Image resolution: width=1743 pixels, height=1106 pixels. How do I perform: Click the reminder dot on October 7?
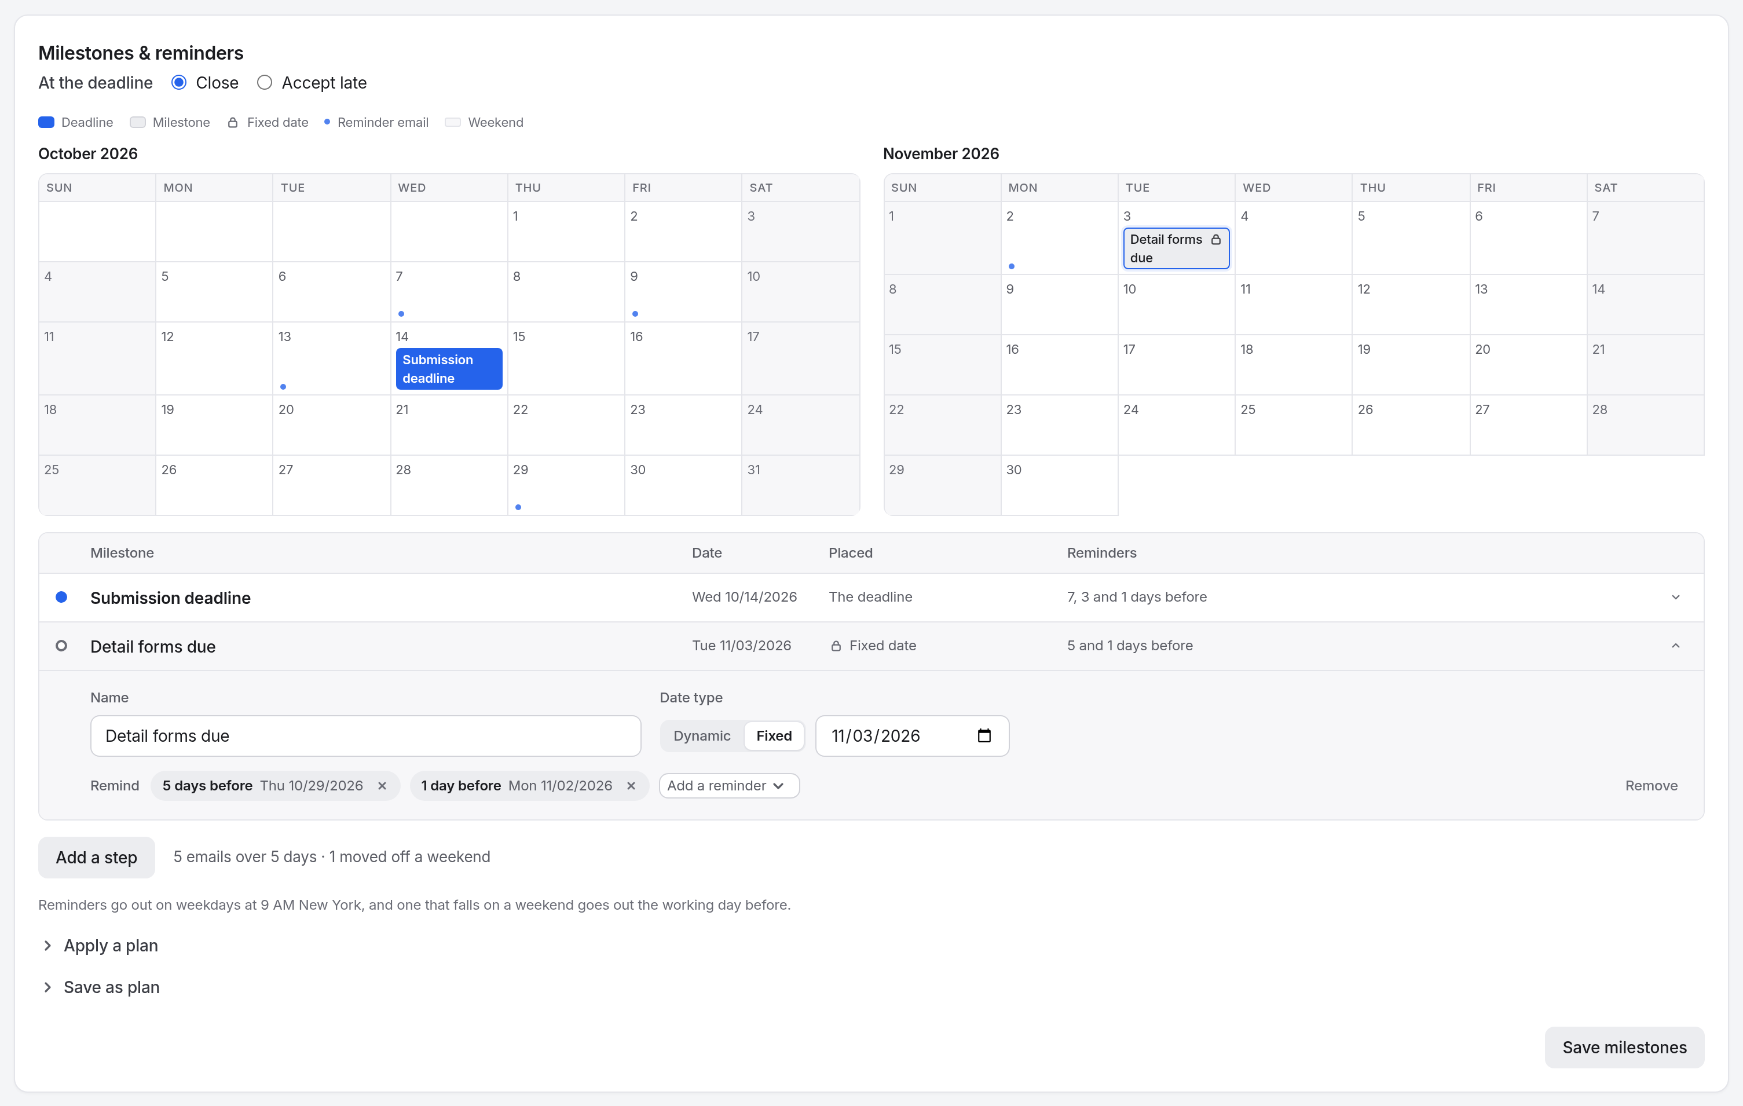pyautogui.click(x=401, y=313)
